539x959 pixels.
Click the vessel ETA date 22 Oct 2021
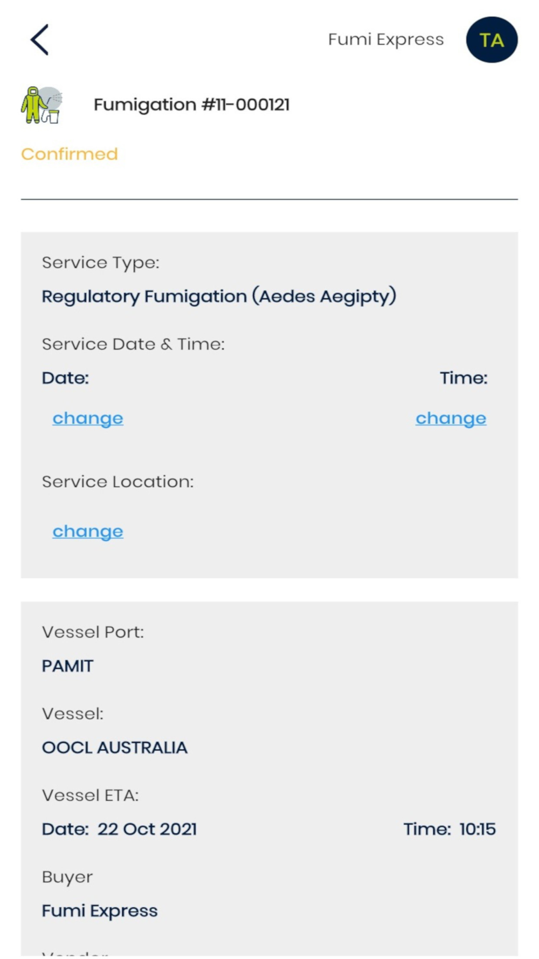147,829
